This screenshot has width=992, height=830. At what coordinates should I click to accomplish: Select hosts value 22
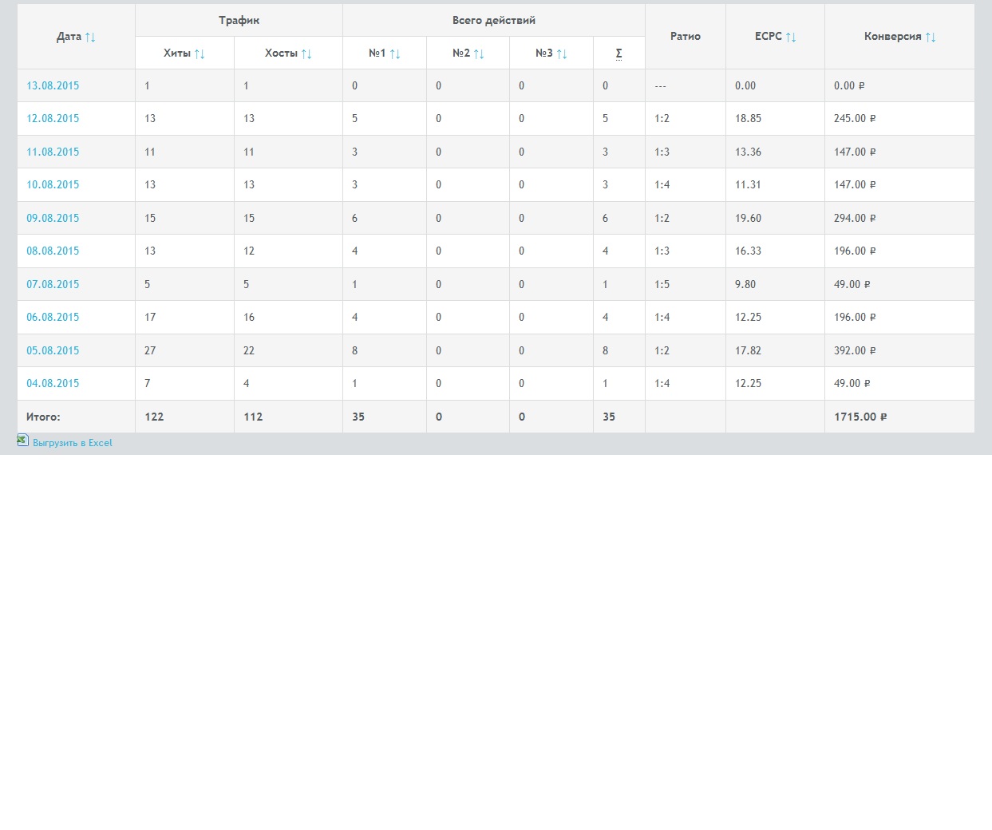click(249, 350)
